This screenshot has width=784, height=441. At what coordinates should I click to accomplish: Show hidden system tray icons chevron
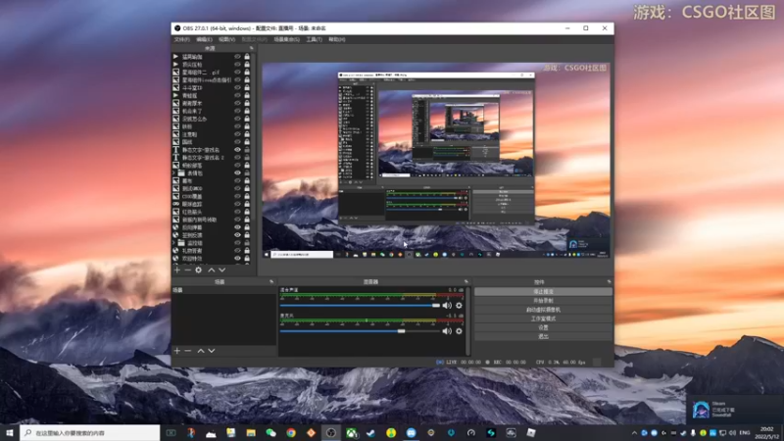tap(634, 432)
